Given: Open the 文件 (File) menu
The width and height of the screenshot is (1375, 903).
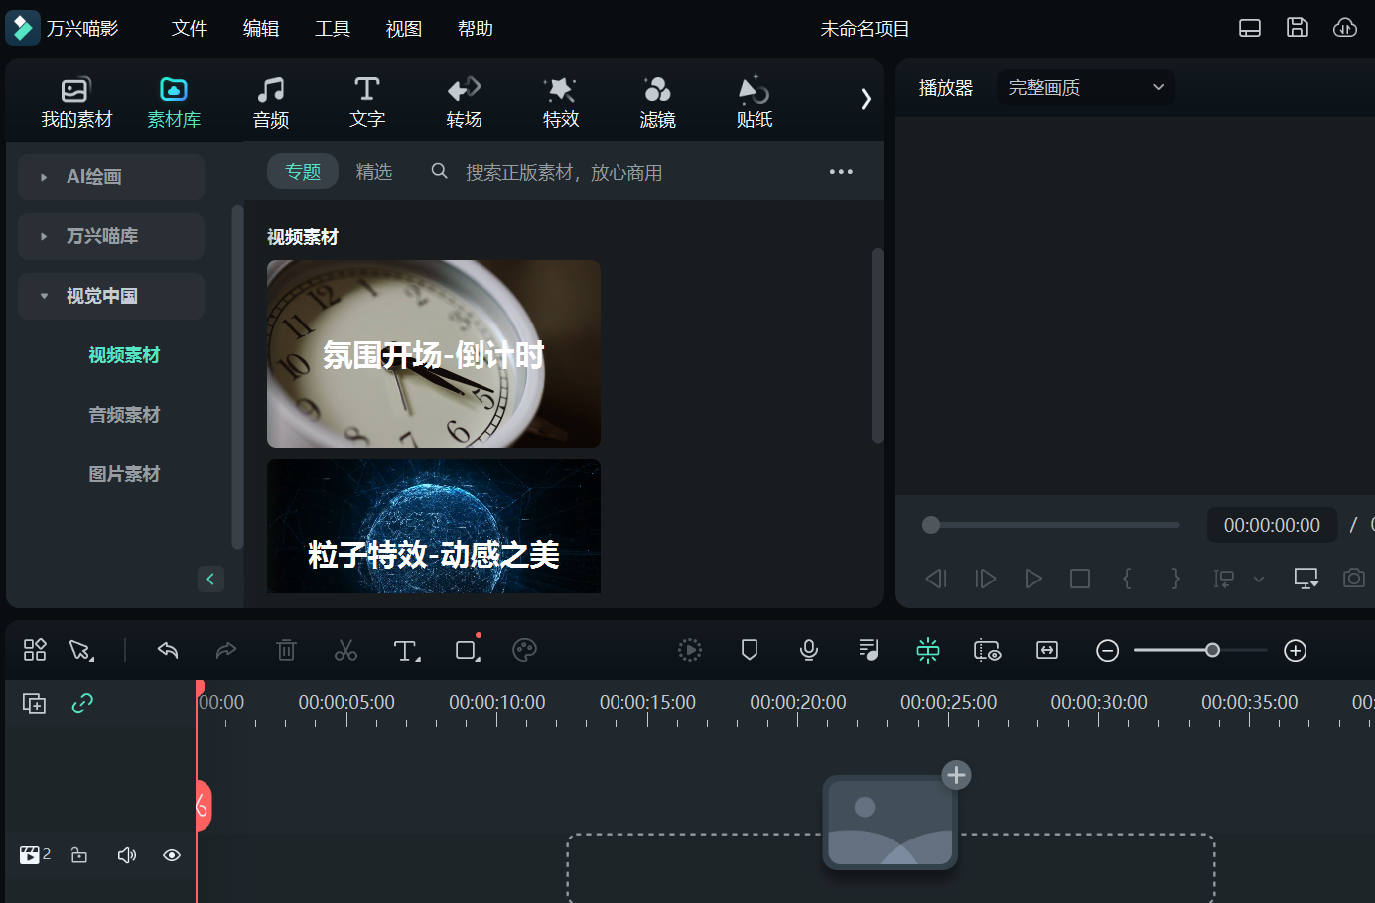Looking at the screenshot, I should 190,28.
